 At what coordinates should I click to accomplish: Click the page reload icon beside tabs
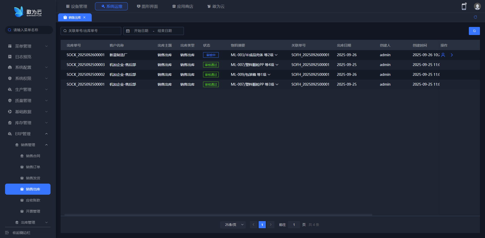point(475,17)
